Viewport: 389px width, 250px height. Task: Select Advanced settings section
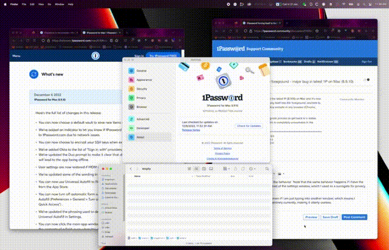[143, 119]
